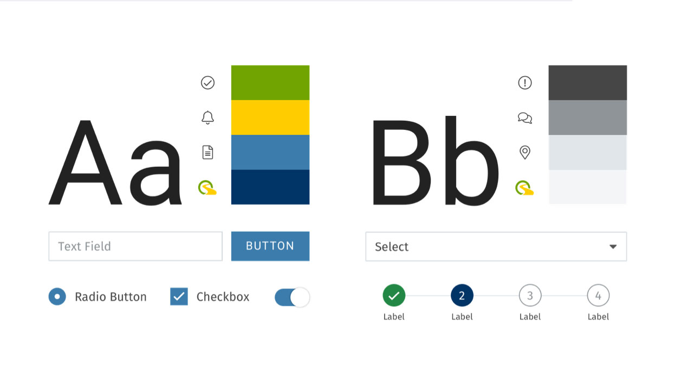
Task: Select step 2 in the stepper
Action: [462, 296]
